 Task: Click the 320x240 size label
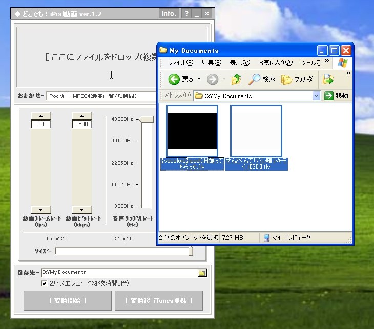click(124, 238)
